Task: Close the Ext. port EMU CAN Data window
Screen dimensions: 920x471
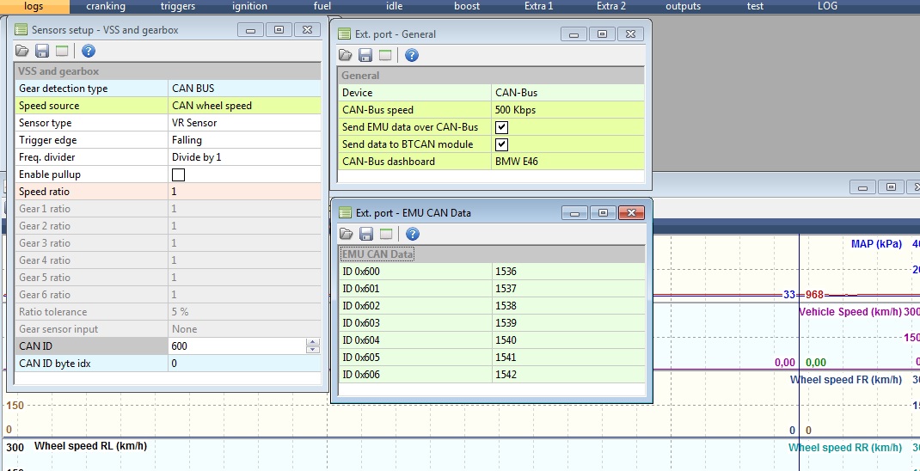Action: 631,212
